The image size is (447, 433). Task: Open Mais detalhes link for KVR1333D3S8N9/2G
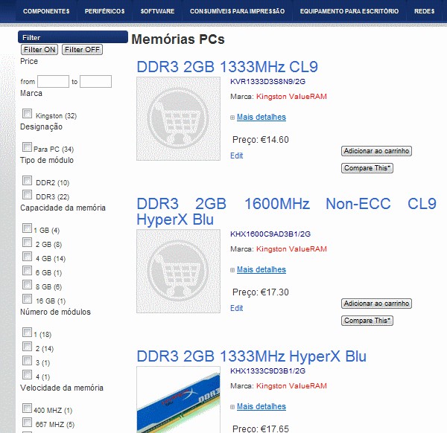[261, 117]
